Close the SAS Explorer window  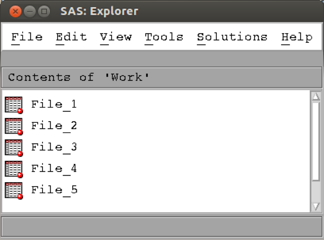15,11
